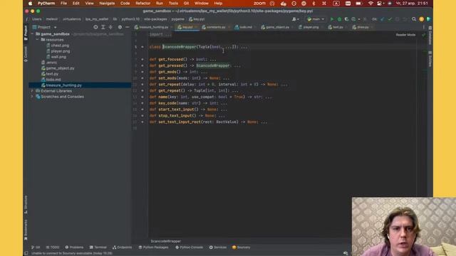Open the Sourcery tool window
The height and width of the screenshot is (256, 456).
(241, 247)
